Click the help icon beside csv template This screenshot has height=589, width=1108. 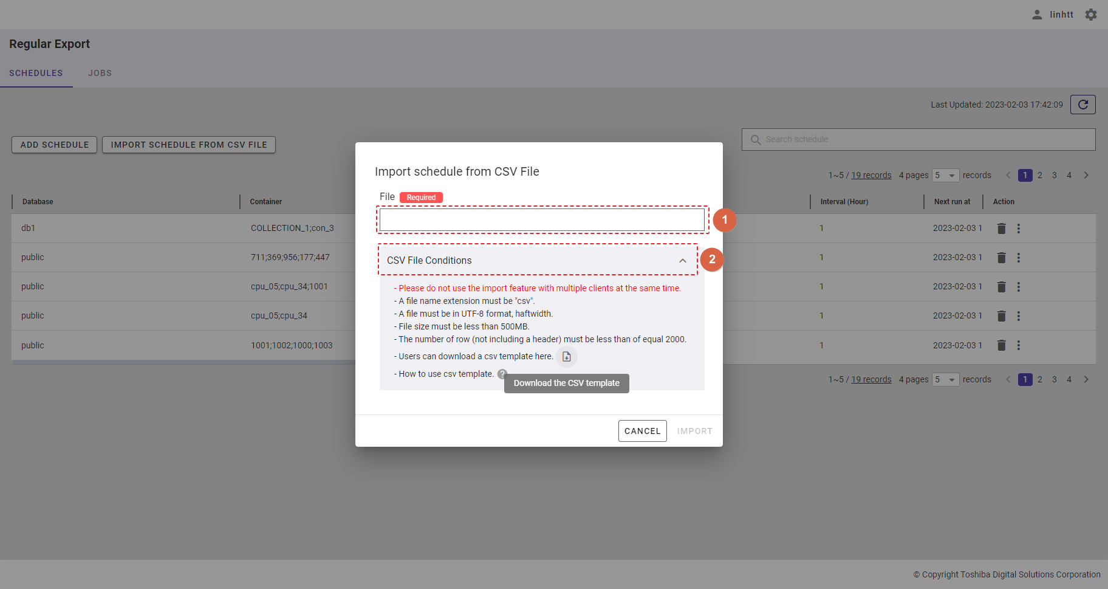502,374
